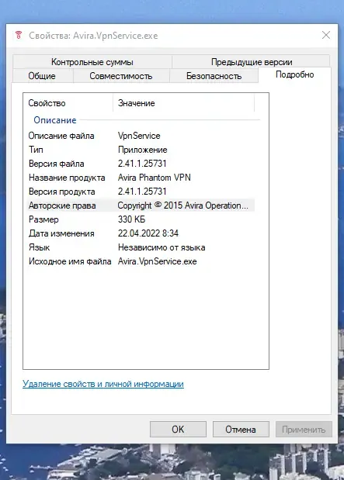Open the Контрольные суммы tab
The width and height of the screenshot is (344, 480).
click(92, 62)
